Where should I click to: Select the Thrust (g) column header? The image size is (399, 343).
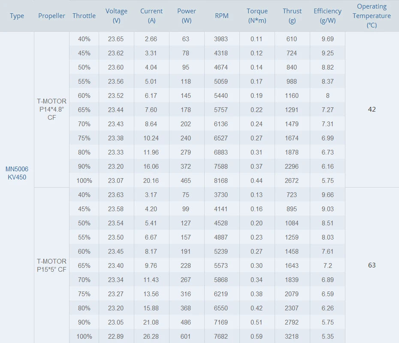coord(292,15)
